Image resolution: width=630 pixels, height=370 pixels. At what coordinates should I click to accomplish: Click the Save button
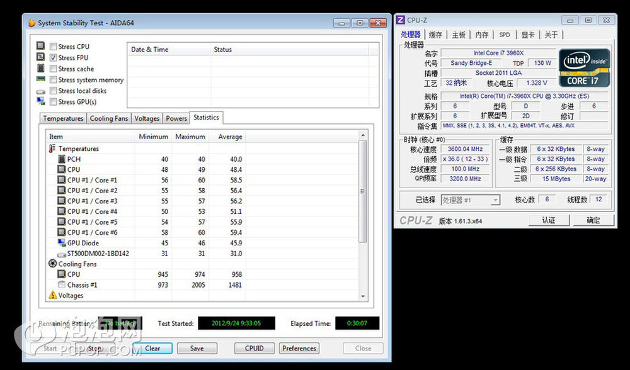[x=197, y=349]
